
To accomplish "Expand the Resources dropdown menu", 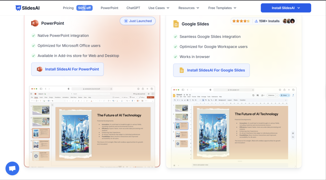I will tap(189, 8).
